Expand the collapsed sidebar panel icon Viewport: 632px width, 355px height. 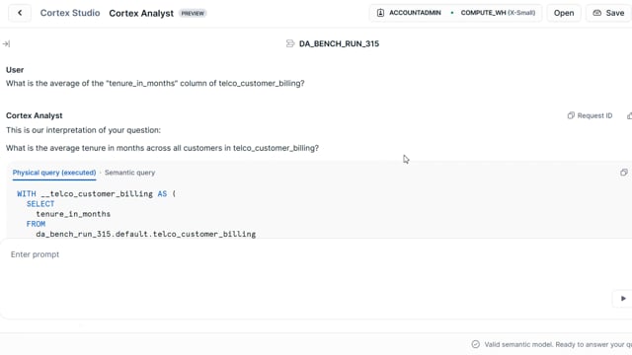[6, 43]
